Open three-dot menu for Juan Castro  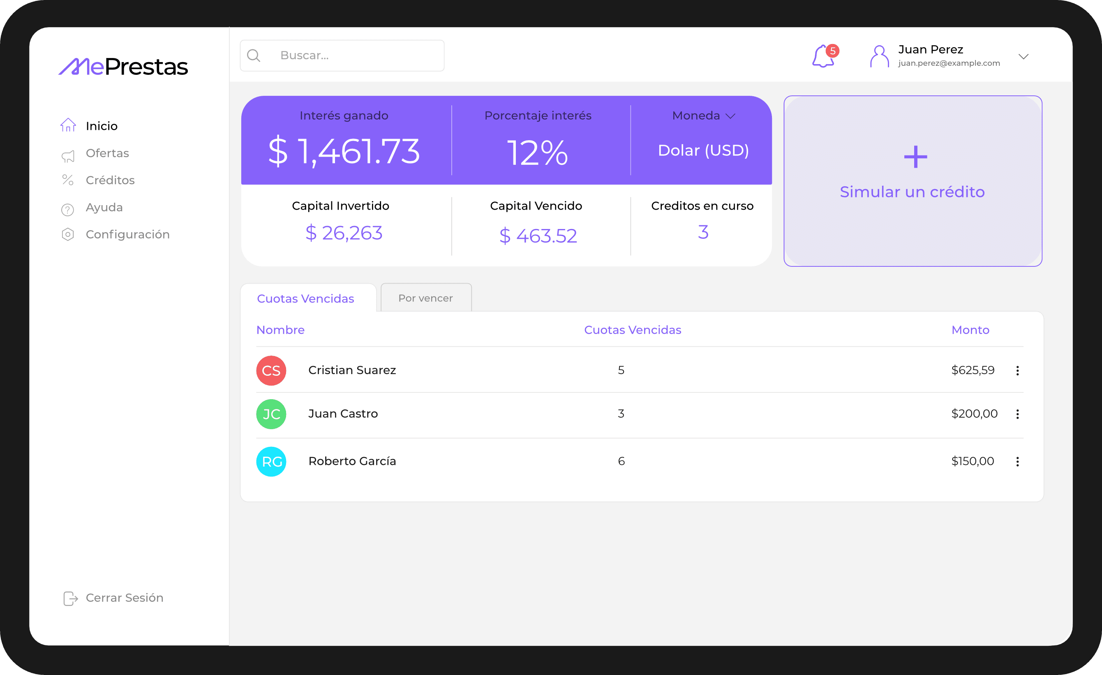pos(1017,414)
